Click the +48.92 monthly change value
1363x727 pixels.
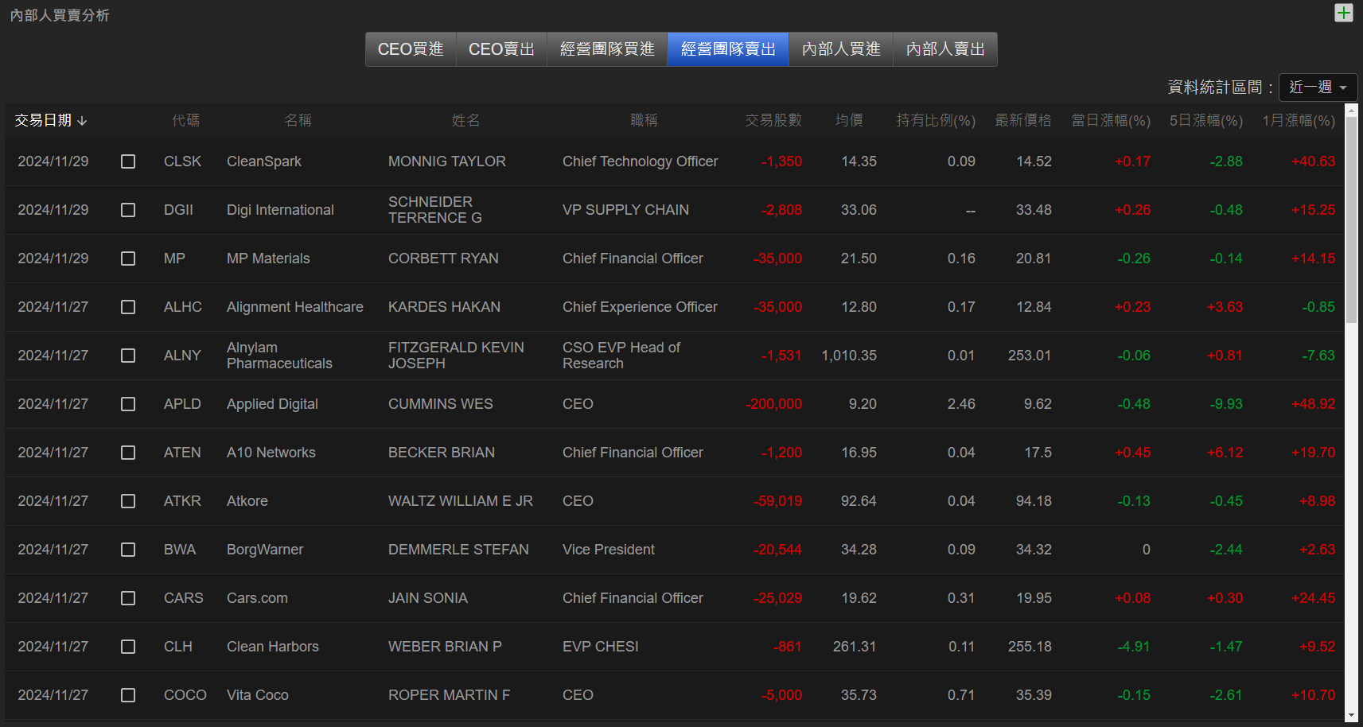point(1313,404)
